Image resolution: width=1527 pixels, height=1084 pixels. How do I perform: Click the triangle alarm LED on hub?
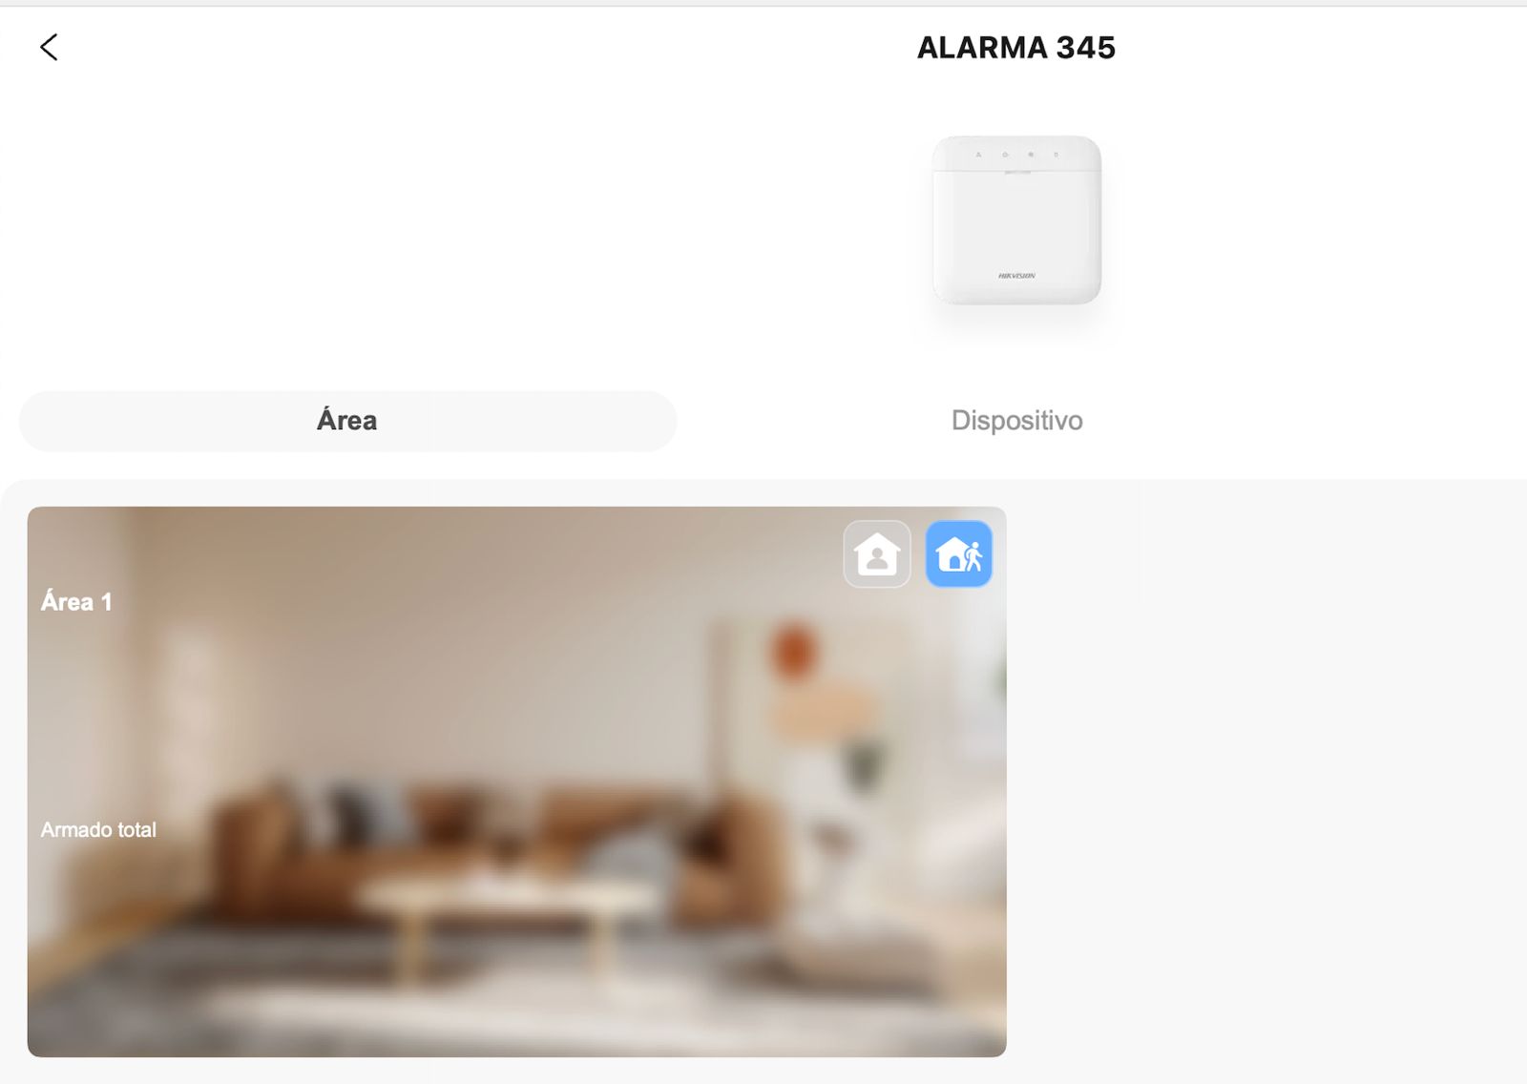[978, 154]
